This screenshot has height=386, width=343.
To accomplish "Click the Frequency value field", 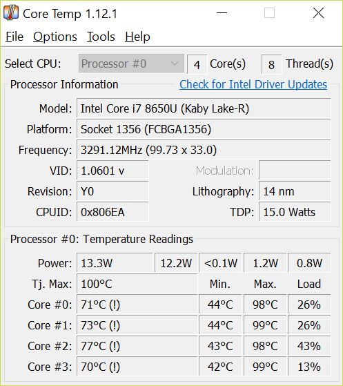I will pos(204,150).
